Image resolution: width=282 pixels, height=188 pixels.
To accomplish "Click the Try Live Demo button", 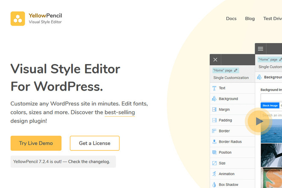I will tap(36, 143).
